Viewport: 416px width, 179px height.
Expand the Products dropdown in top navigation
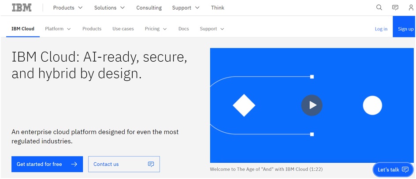(x=68, y=7)
